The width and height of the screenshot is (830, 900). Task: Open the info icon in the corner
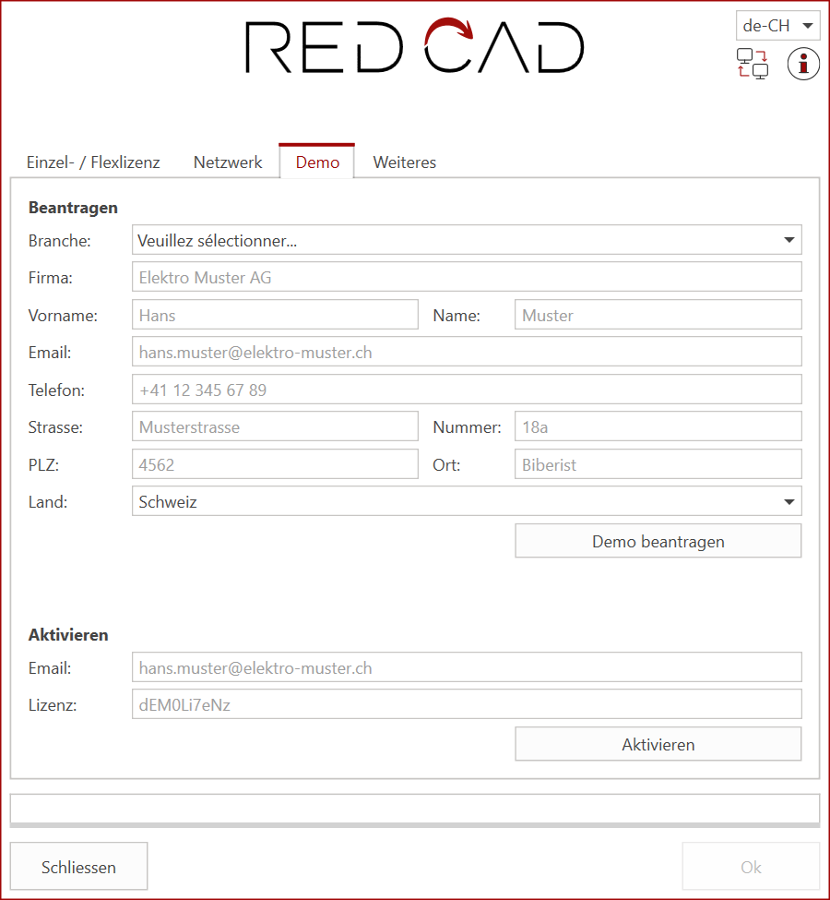(x=803, y=64)
